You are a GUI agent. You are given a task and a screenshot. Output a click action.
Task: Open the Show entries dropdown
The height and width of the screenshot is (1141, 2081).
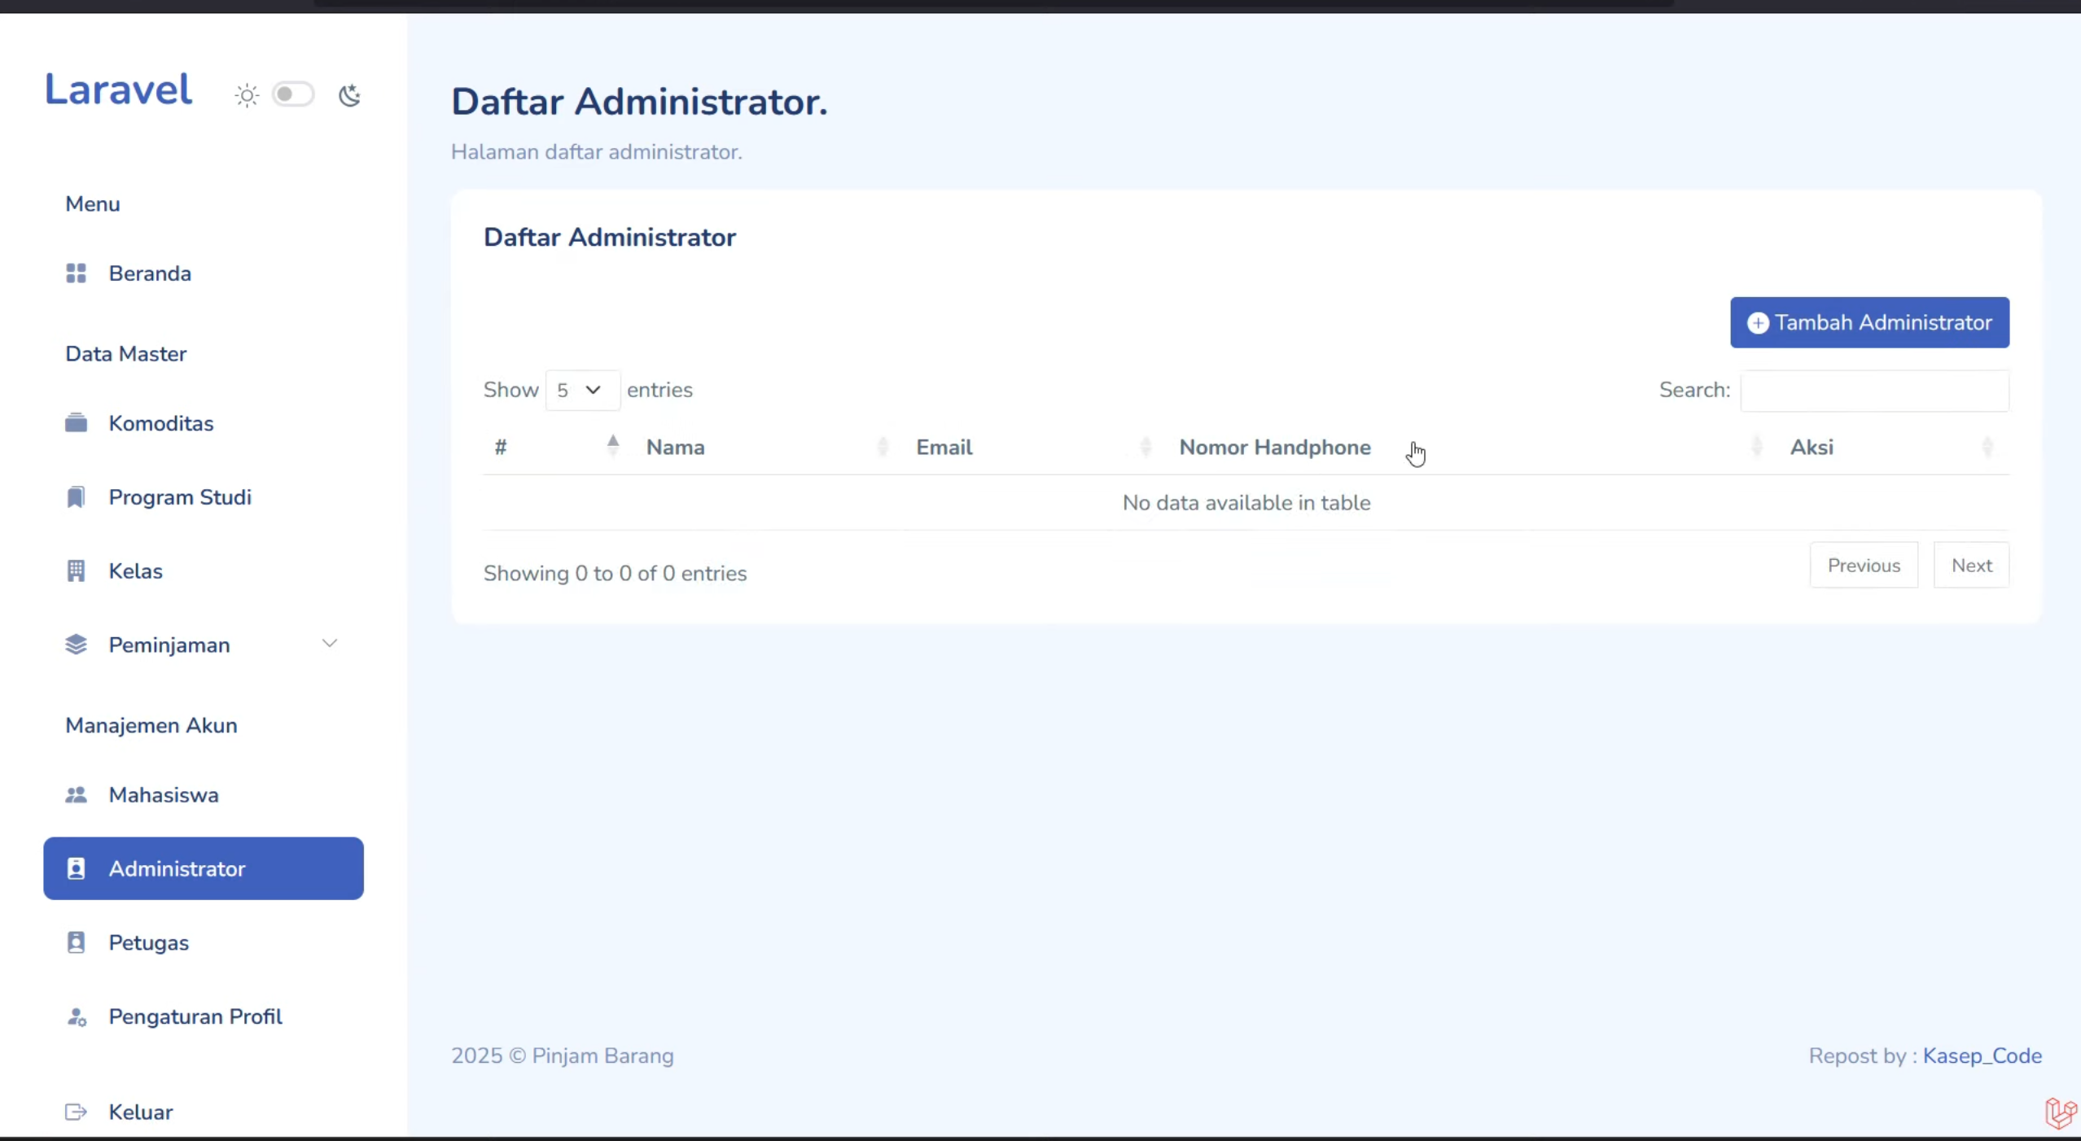coord(582,390)
